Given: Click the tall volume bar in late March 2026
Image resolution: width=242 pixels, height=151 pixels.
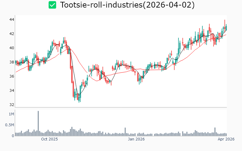Looking at the screenshot, I should (x=215, y=132).
